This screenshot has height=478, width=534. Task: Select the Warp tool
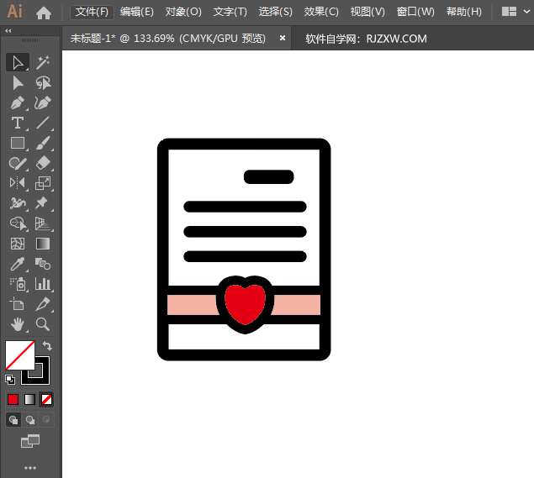[x=18, y=203]
